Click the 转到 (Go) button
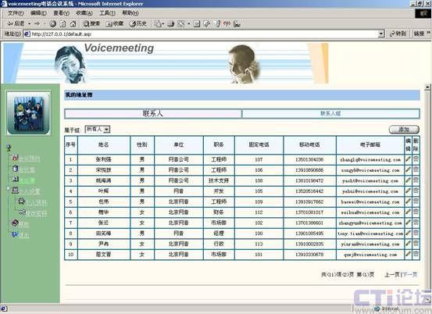432x314 pixels. pos(398,34)
